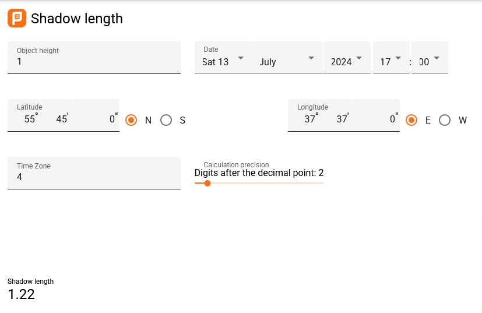Open the minutes dropdown showing 00

430,58
